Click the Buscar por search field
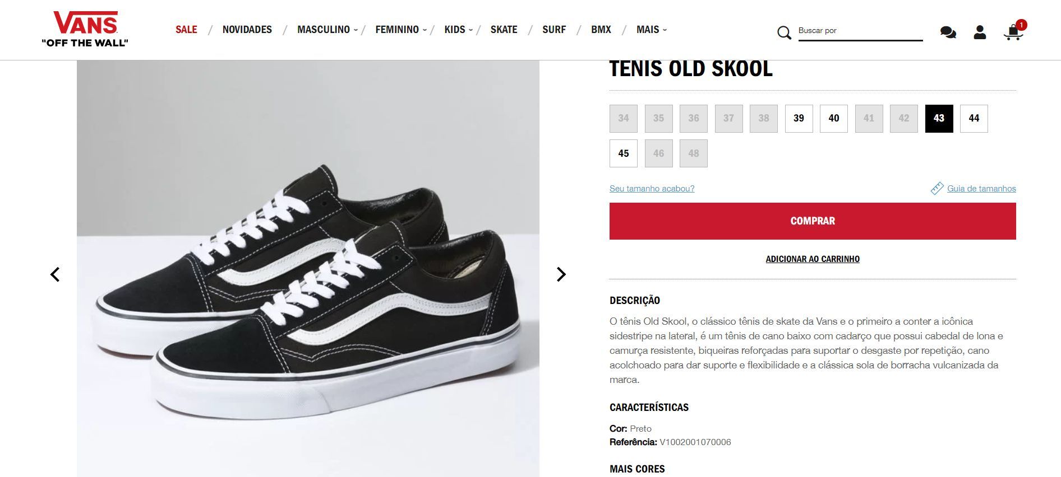Viewport: 1061px width, 477px height. (860, 31)
